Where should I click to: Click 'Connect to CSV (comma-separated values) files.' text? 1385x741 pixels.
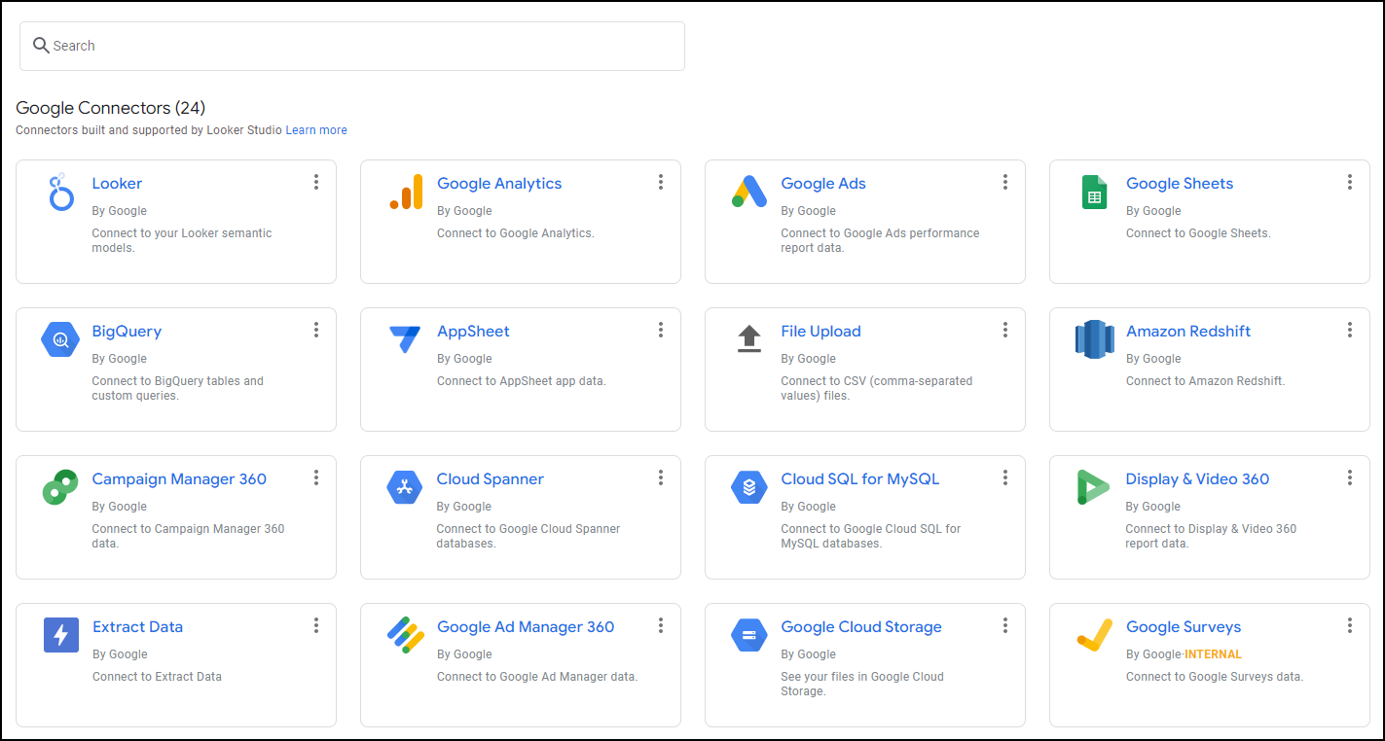point(877,388)
